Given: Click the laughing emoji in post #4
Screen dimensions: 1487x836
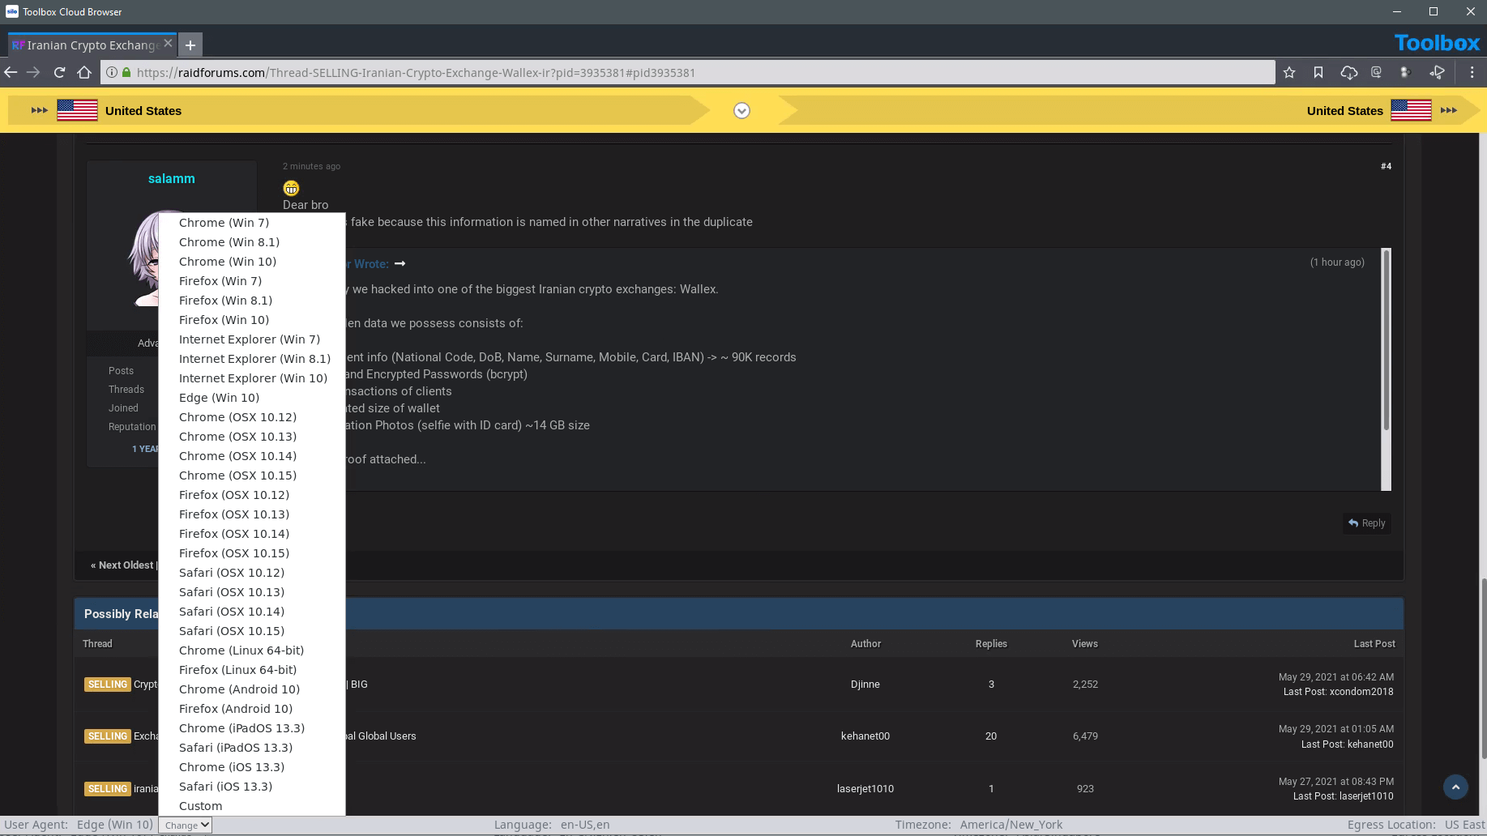Looking at the screenshot, I should (291, 188).
